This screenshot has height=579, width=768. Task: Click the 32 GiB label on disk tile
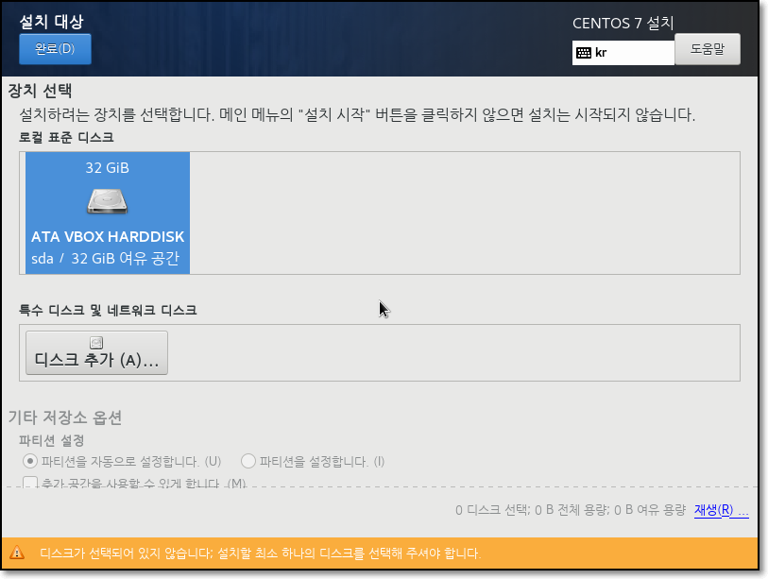point(108,168)
